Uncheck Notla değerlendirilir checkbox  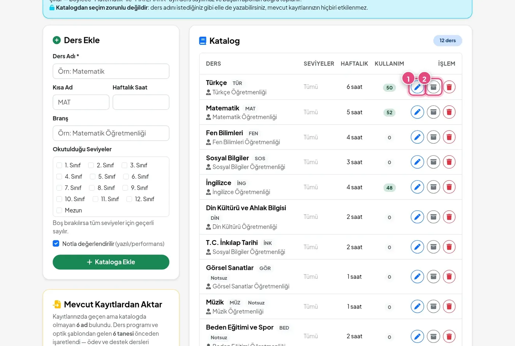tap(56, 243)
